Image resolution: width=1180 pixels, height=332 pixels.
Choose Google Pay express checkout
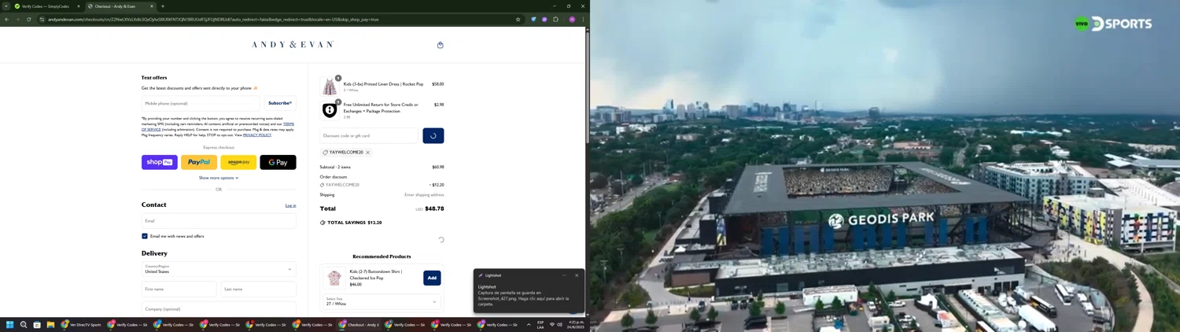[278, 162]
